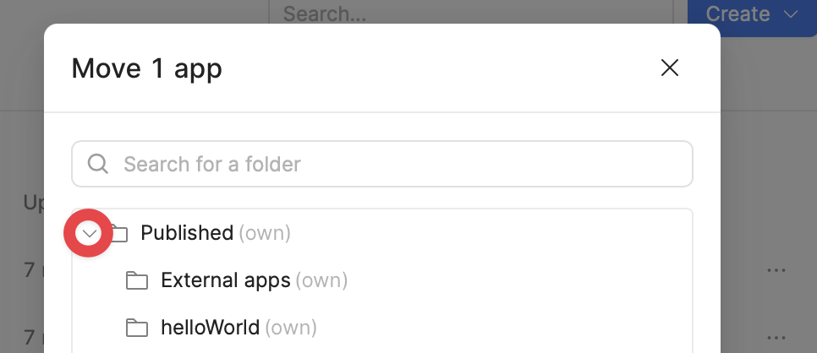This screenshot has width=817, height=353.
Task: Click the Published folder icon
Action: point(118,233)
